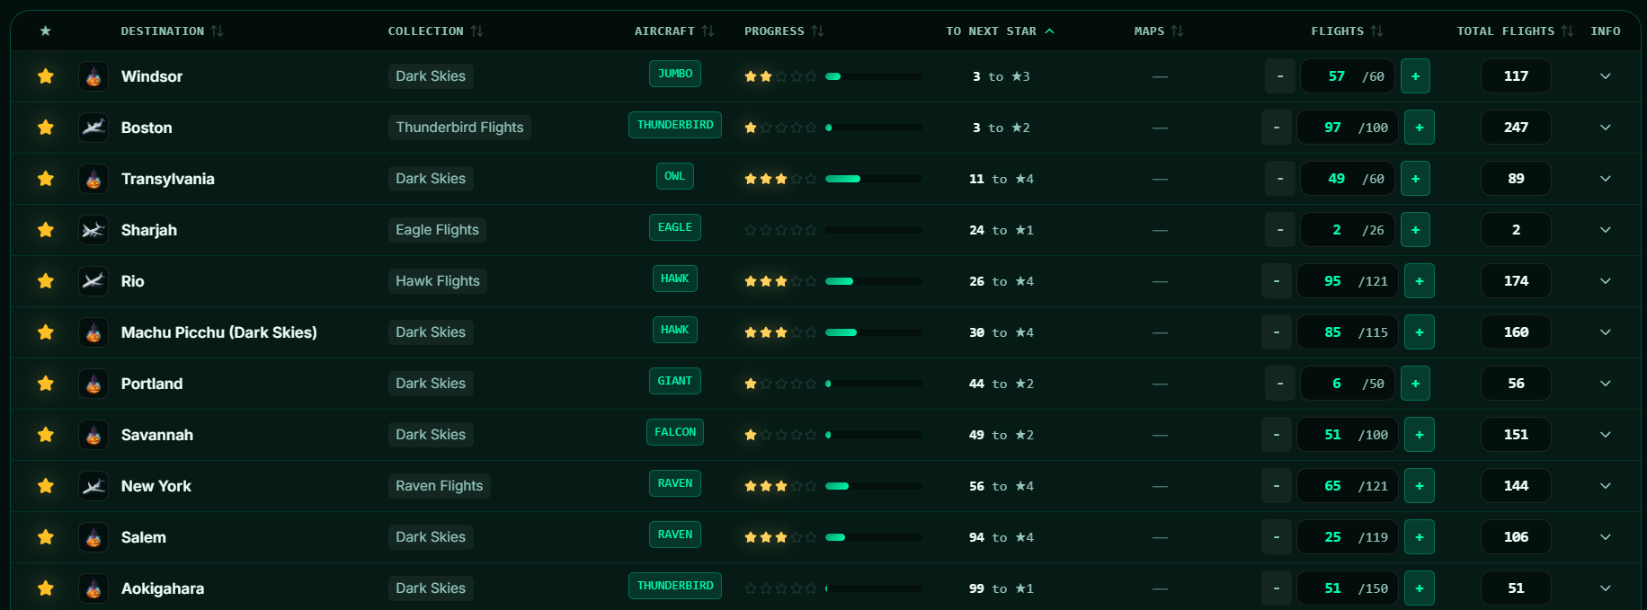Click the progress bar for Machu Picchu

874,332
